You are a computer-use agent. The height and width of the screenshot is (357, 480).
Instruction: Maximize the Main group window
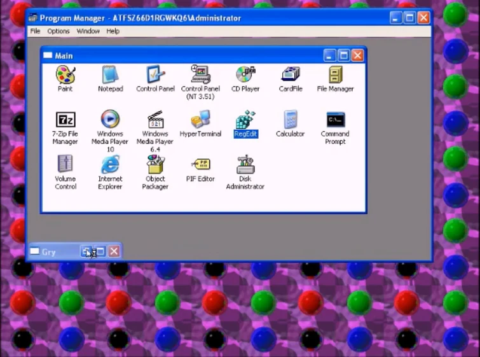(343, 55)
